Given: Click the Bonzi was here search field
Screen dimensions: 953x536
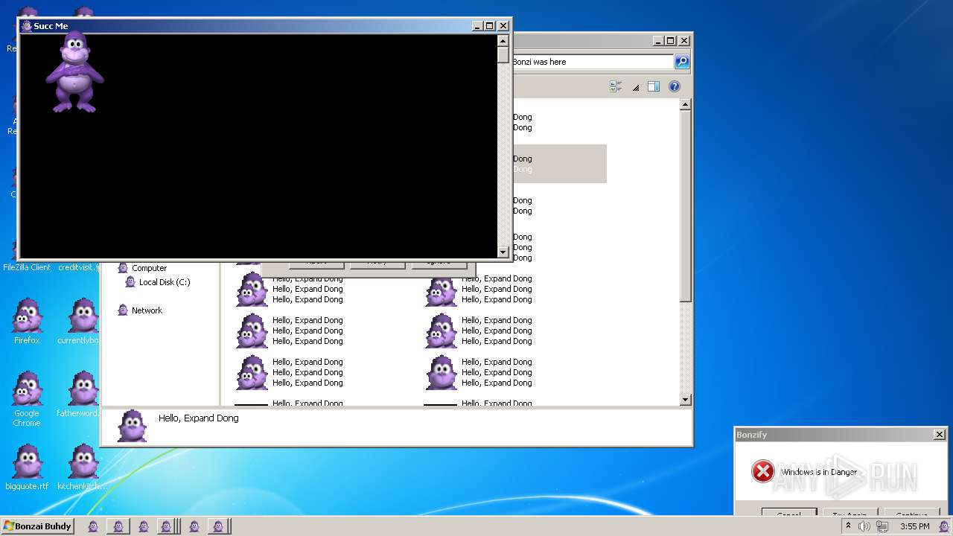Looking at the screenshot, I should [x=592, y=62].
